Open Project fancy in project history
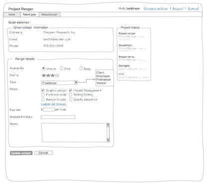 point(126,57)
